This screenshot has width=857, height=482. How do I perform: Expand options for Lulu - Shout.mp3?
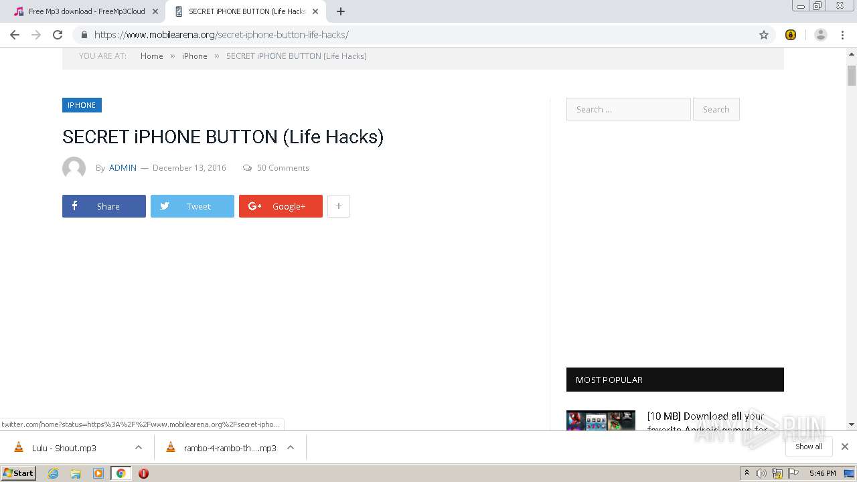(138, 448)
